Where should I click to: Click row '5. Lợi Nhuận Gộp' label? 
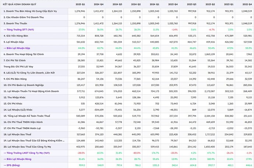14,42
